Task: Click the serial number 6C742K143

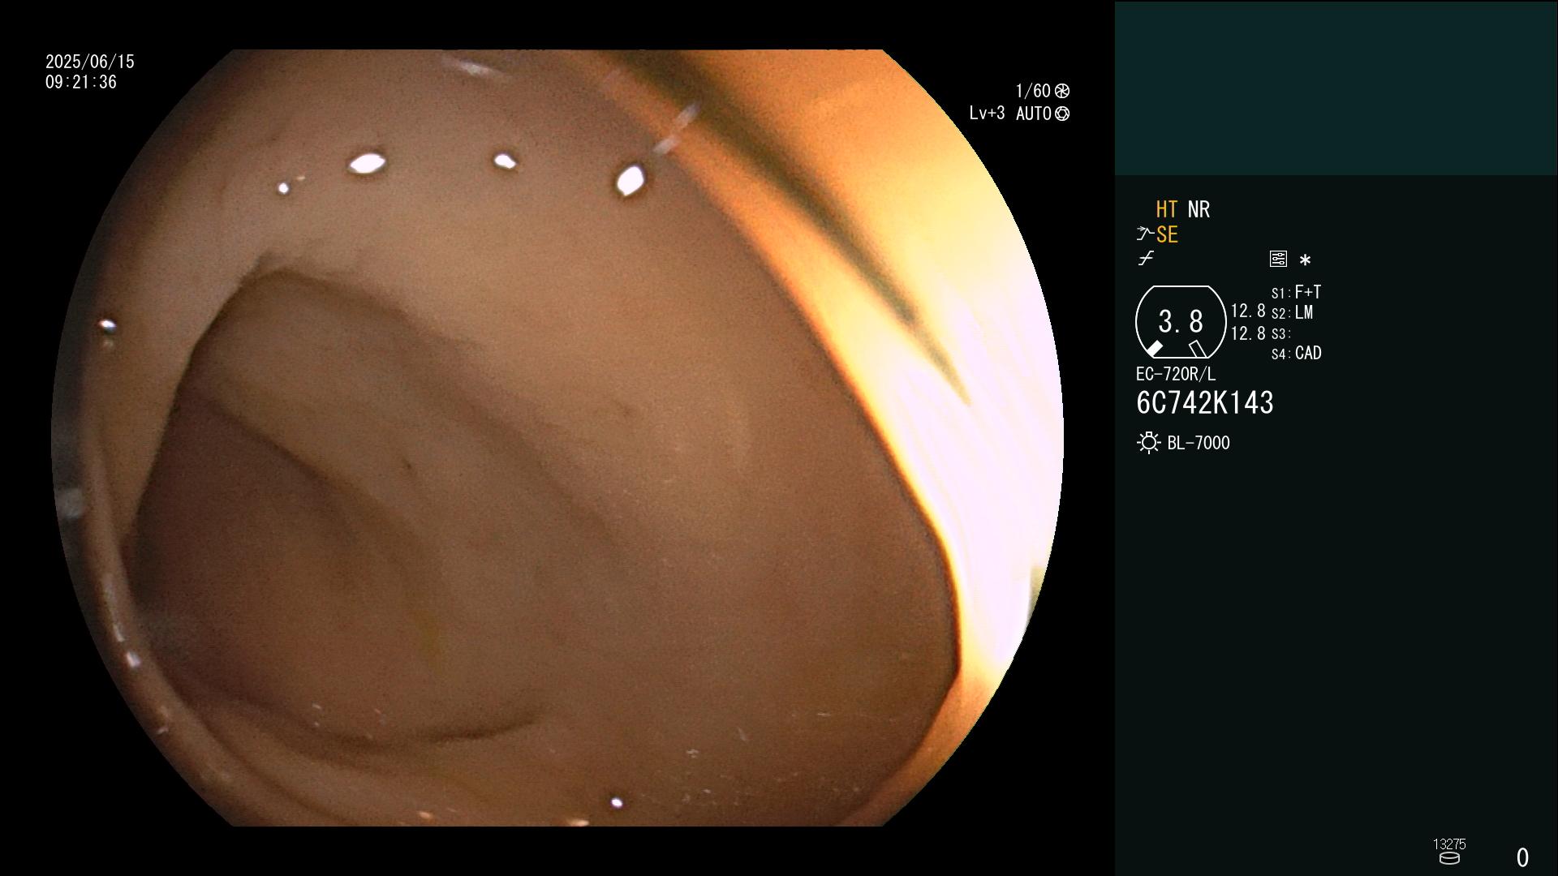Action: (1205, 403)
